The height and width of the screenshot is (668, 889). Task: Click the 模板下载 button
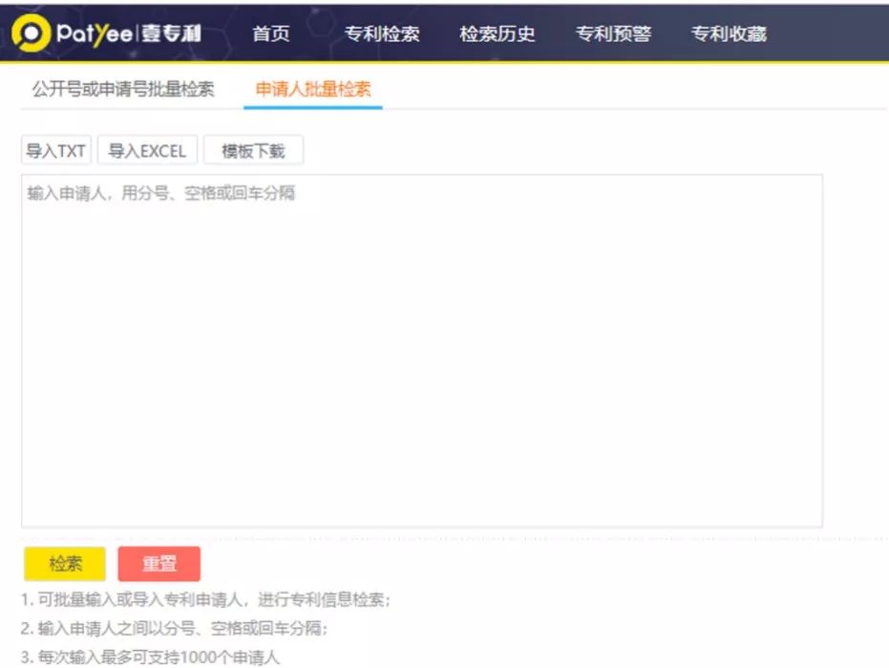253,151
